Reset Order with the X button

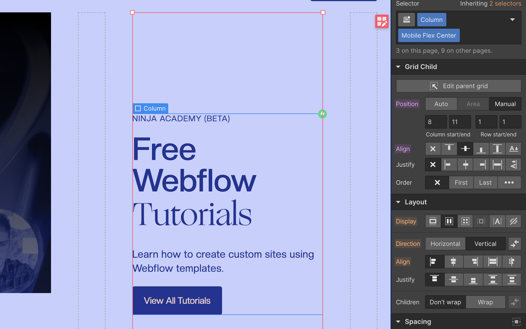click(437, 182)
